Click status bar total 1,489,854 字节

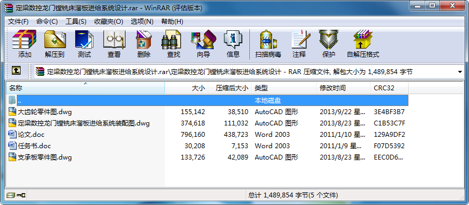click(293, 195)
